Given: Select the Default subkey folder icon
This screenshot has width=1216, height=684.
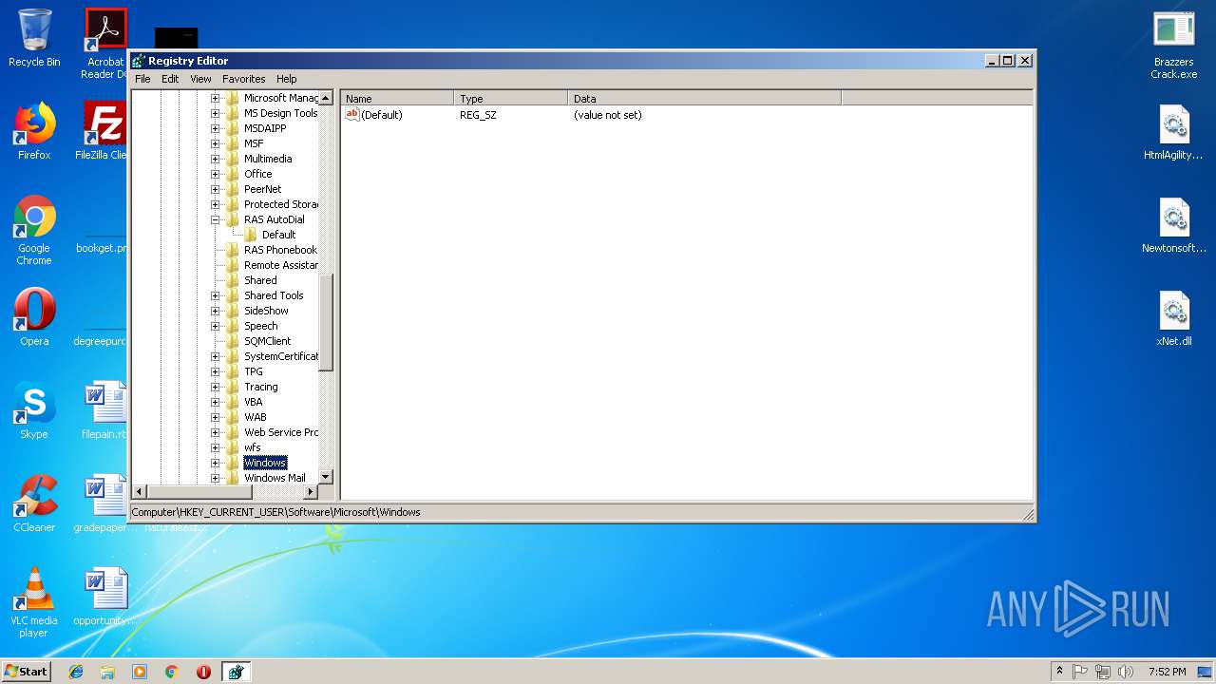Looking at the screenshot, I should (251, 235).
